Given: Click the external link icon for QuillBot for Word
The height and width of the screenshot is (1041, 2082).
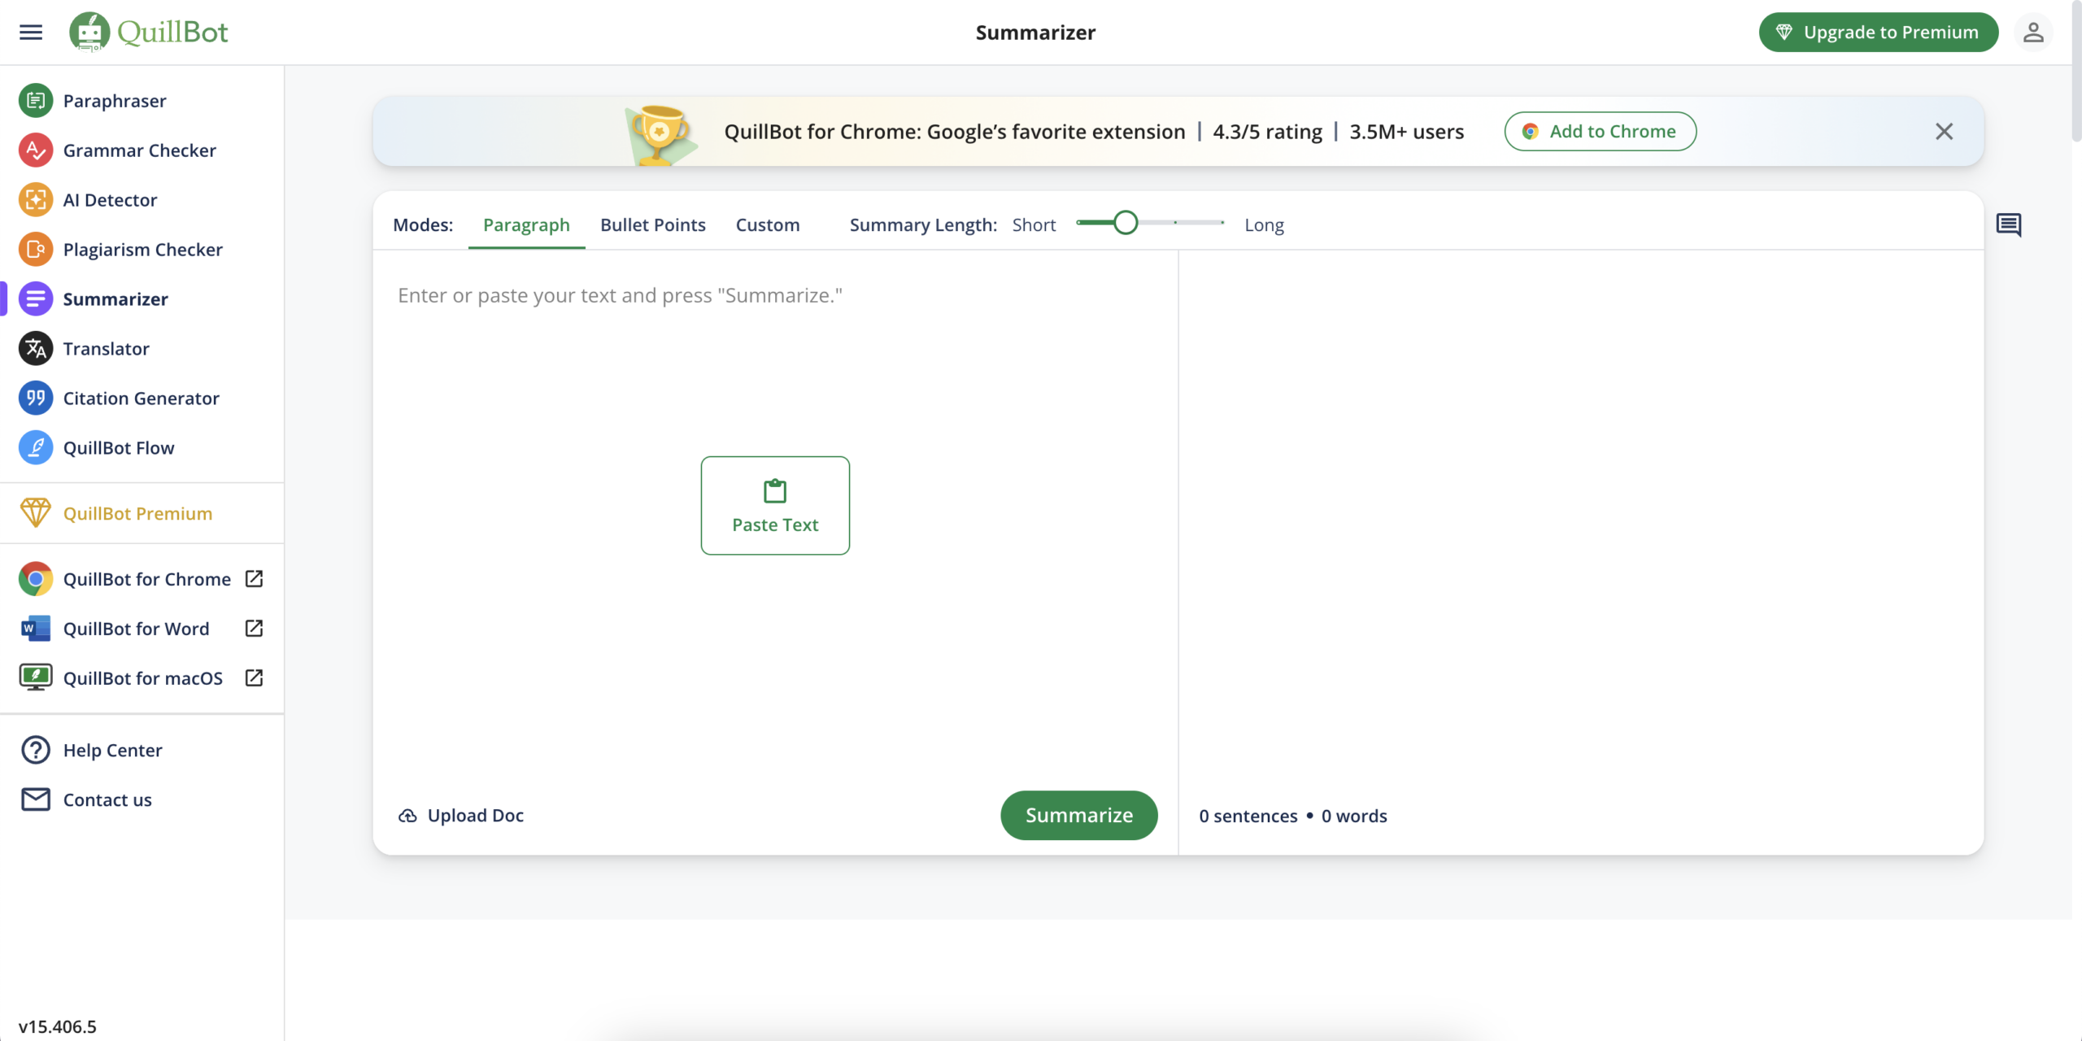Looking at the screenshot, I should 254,628.
